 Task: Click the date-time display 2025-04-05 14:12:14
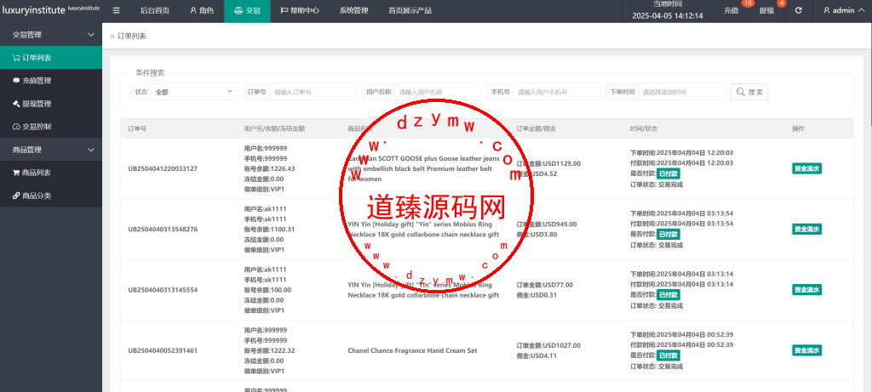point(668,15)
